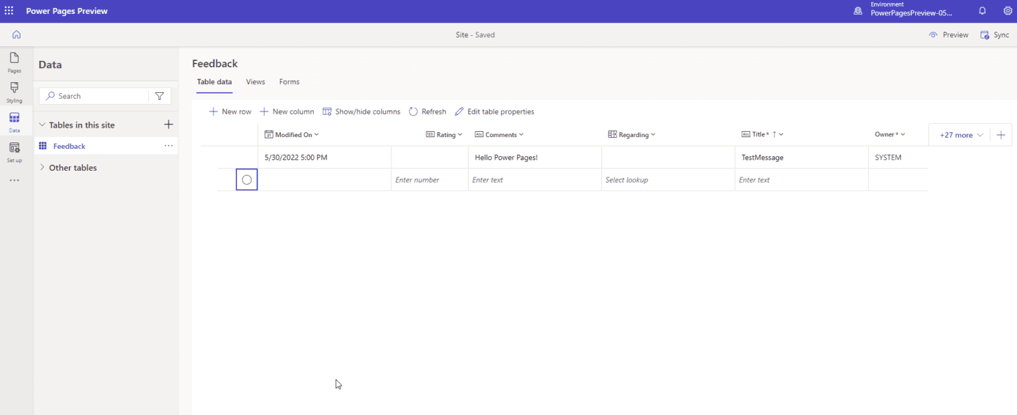Click the plus icon after the Owner column
1017x415 pixels.
click(1001, 134)
